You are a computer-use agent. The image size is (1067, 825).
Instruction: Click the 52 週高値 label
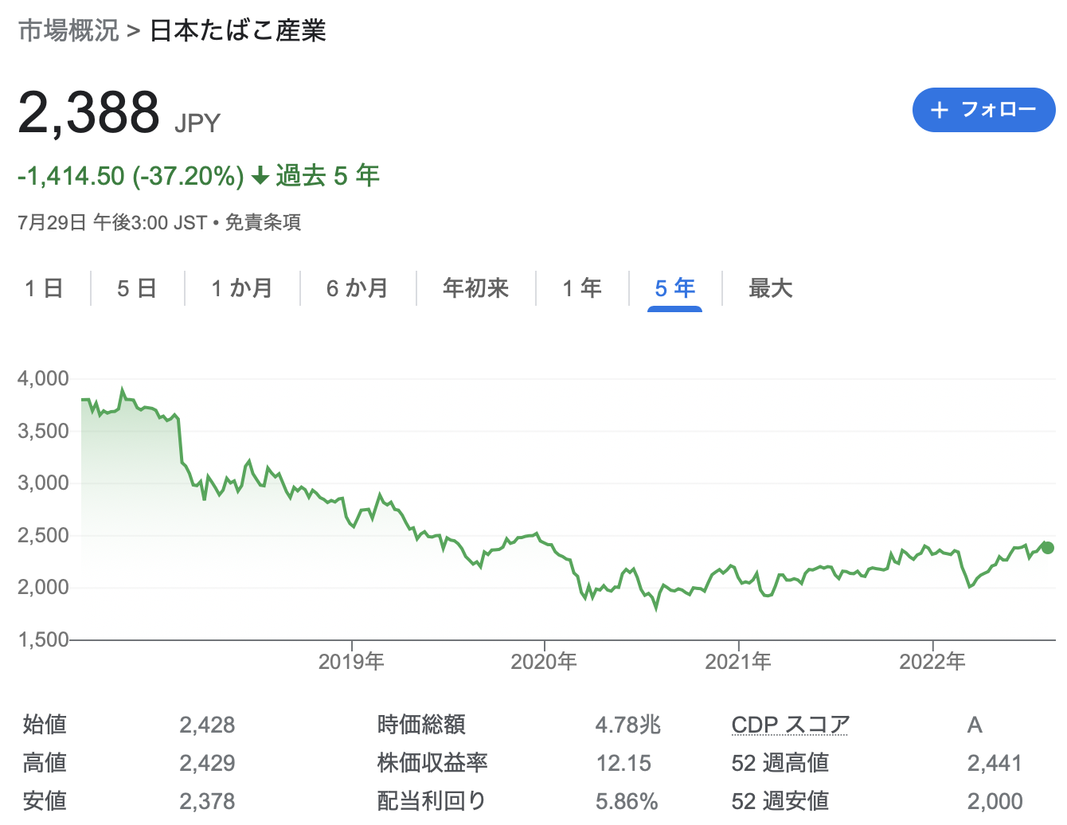[x=780, y=763]
